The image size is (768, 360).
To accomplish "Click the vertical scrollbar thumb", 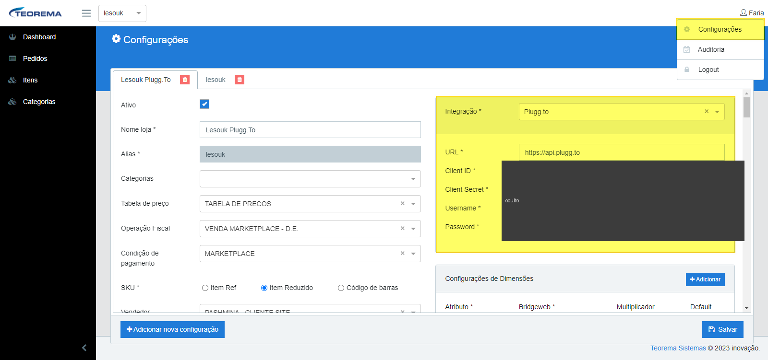I will click(x=746, y=107).
